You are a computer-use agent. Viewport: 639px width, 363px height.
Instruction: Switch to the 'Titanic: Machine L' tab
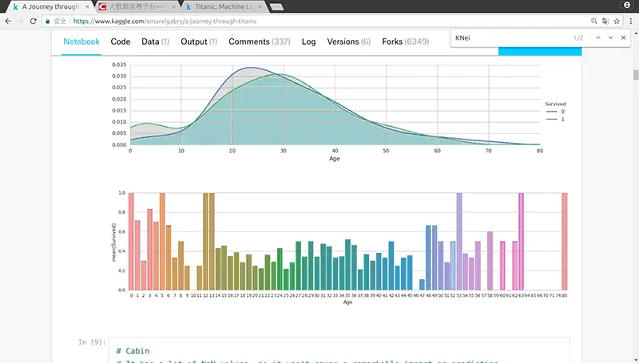(x=224, y=7)
